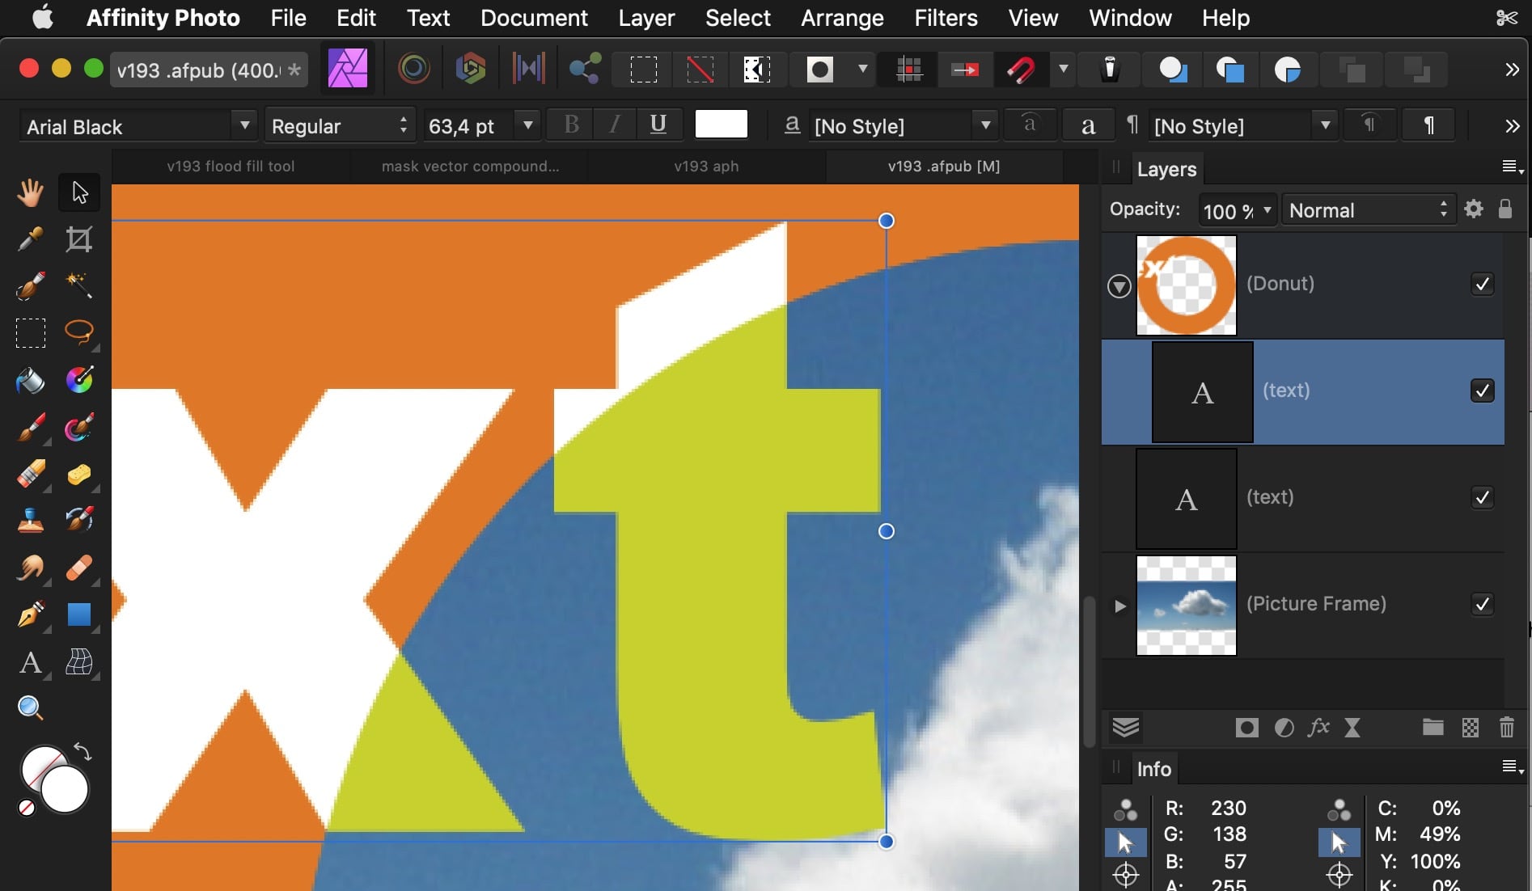Screen dimensions: 1532x891
Task: Select the Gradient tool colour wheel
Action: [79, 380]
